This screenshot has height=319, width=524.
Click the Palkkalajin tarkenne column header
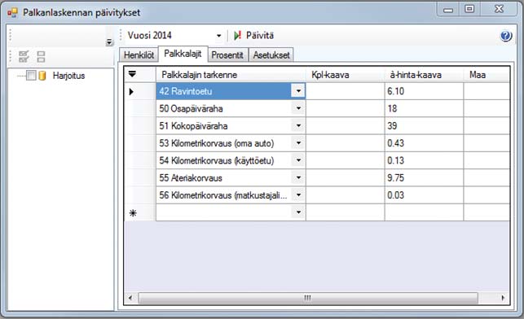click(x=231, y=74)
